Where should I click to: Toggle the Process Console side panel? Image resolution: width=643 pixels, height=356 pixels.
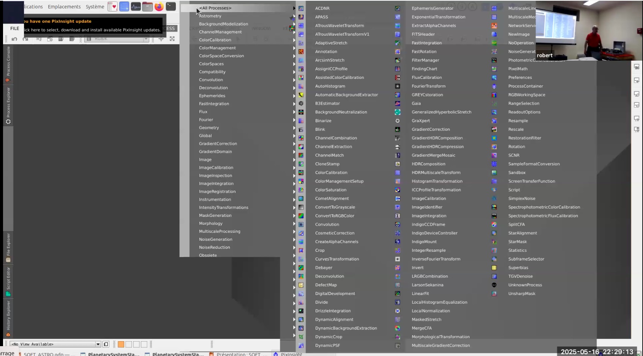(x=8, y=64)
